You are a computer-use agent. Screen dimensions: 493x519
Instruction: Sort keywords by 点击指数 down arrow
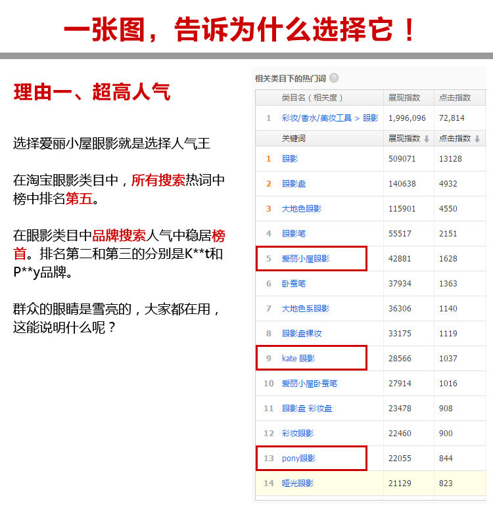477,139
